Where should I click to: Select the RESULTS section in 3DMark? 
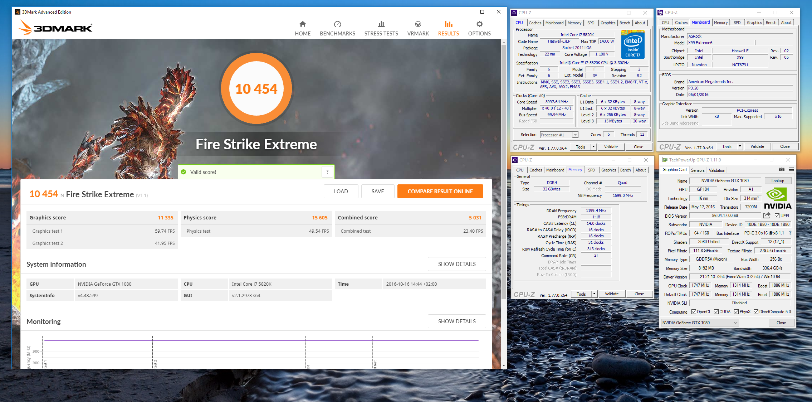pos(448,29)
